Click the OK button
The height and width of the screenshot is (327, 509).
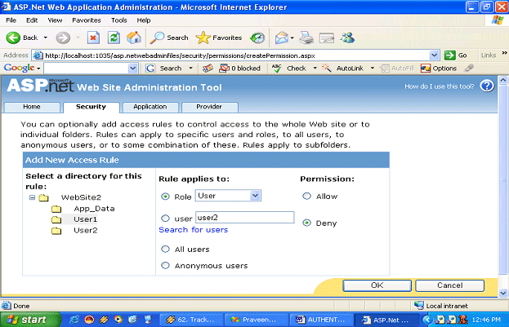pyautogui.click(x=377, y=285)
